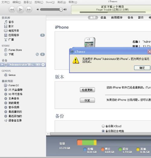Click the Previous track rewind button
Screen dimensions: 151x158
12,10
